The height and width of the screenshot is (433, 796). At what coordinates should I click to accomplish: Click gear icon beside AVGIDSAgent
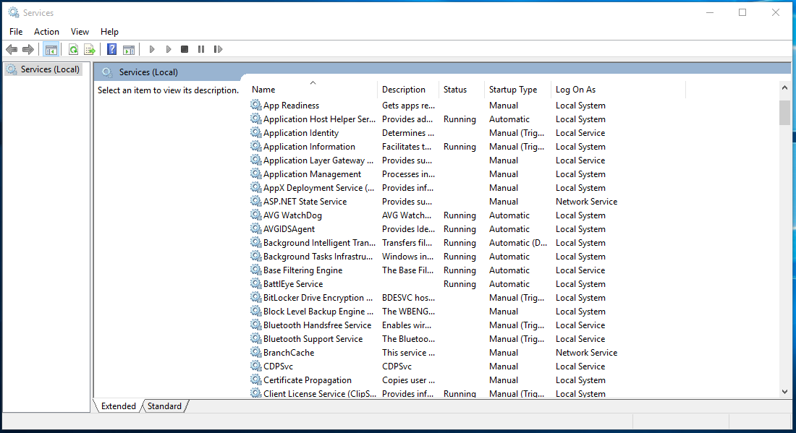(x=256, y=228)
